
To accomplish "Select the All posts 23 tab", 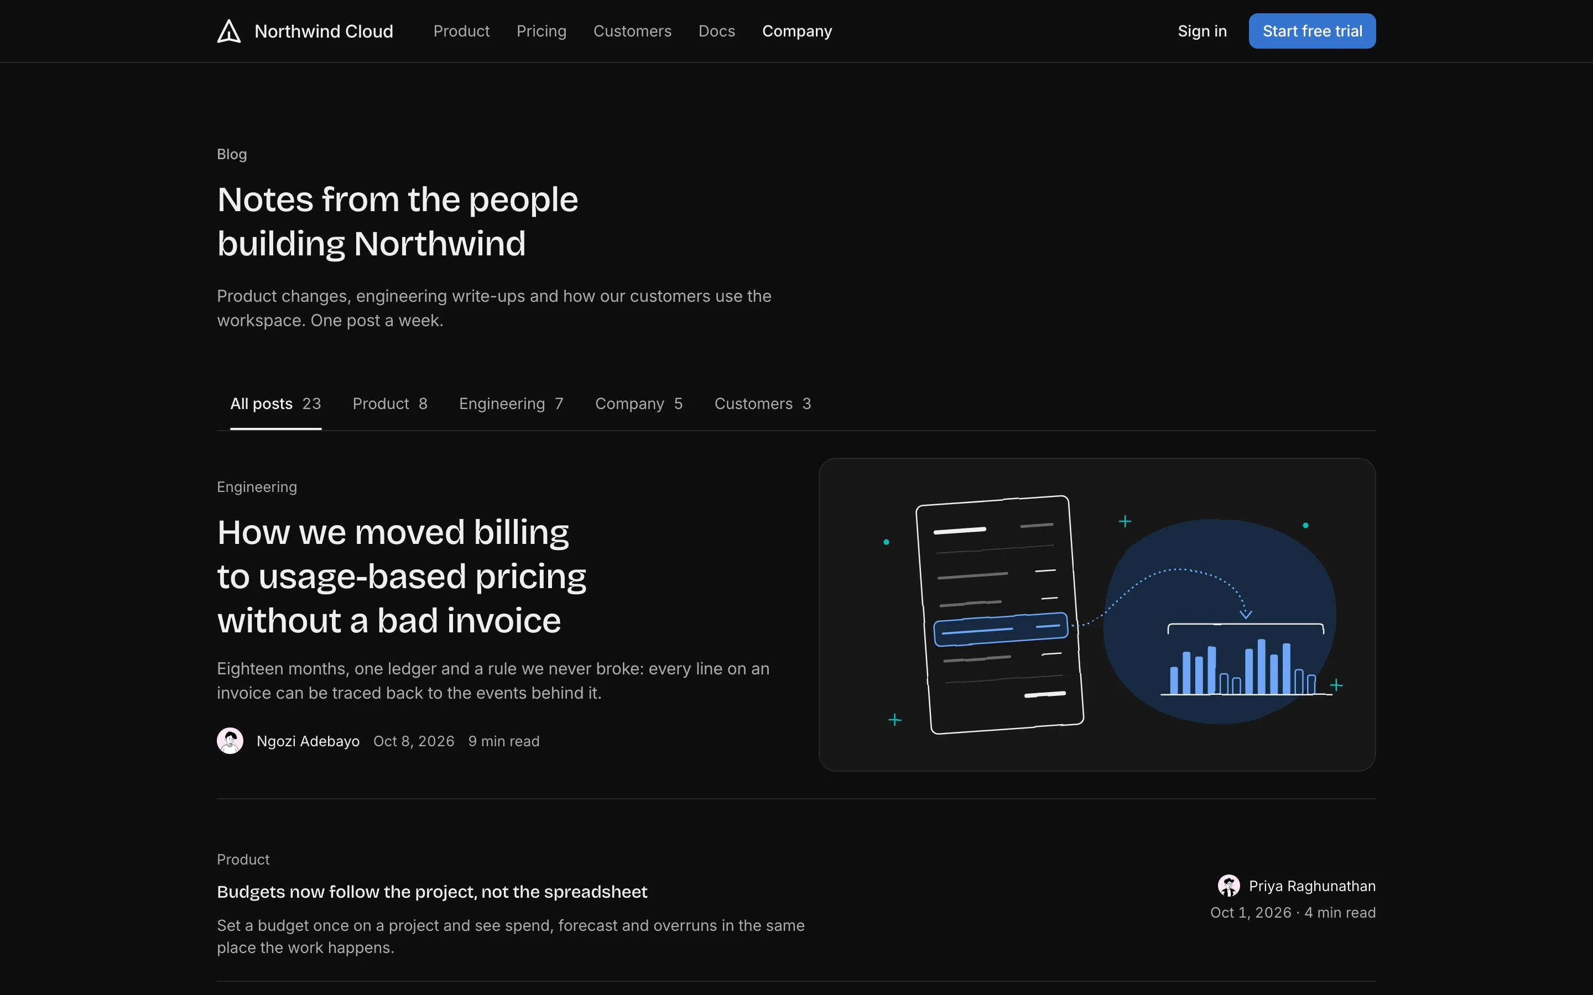I will [276, 404].
